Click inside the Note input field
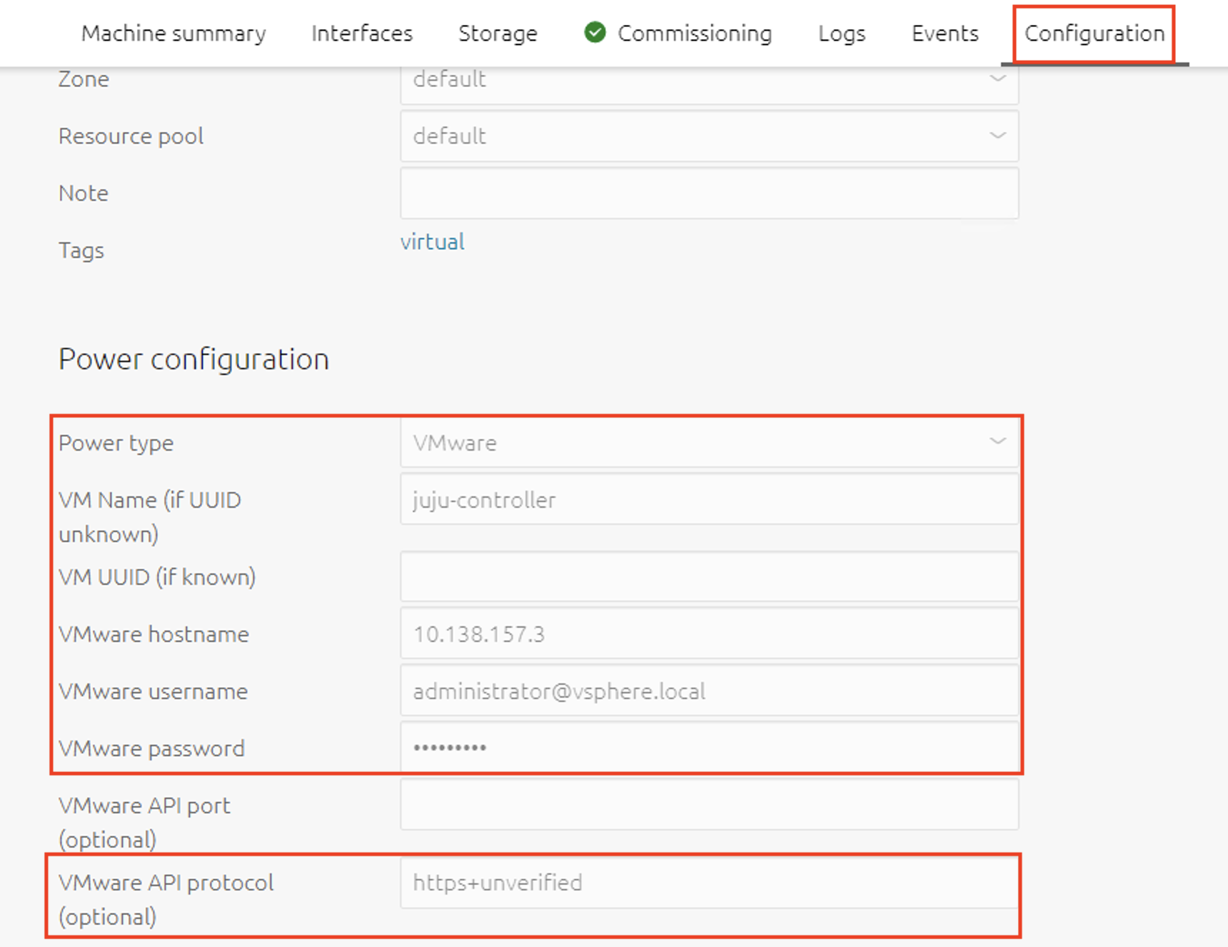This screenshot has height=947, width=1228. pyautogui.click(x=709, y=193)
